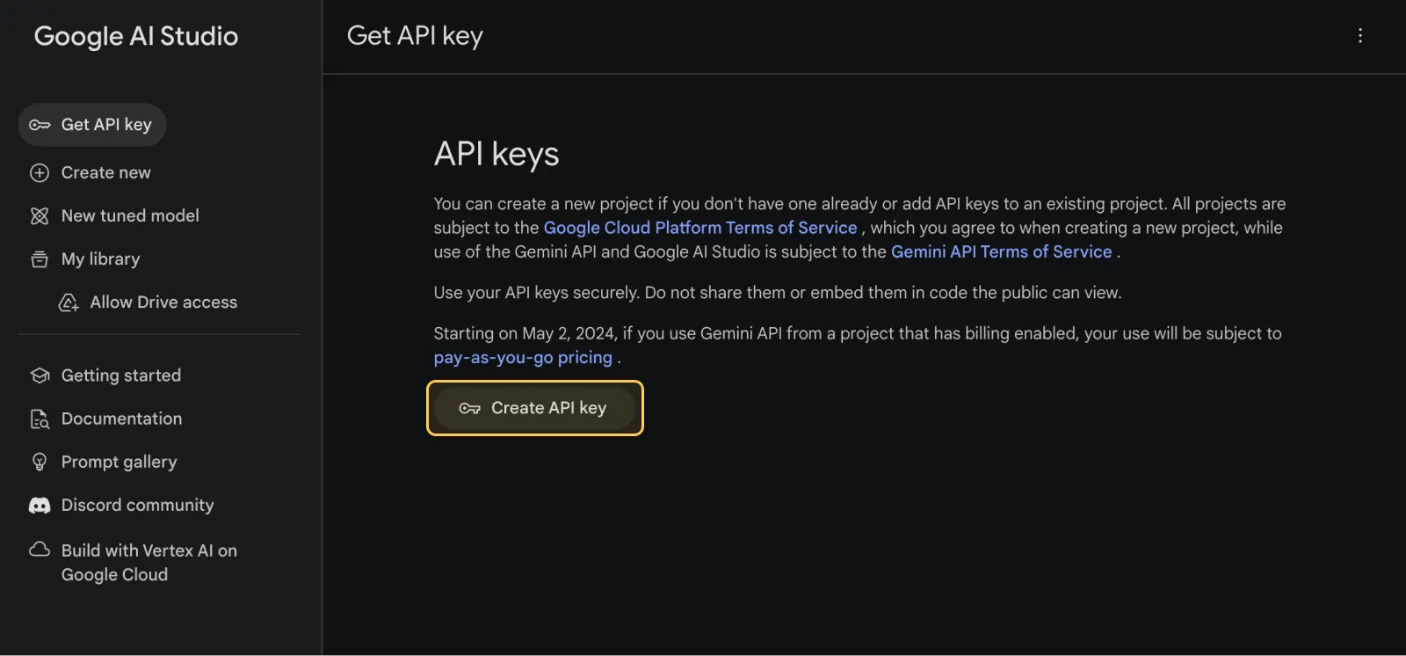This screenshot has width=1406, height=656.
Task: Open the Prompt gallery
Action: click(x=104, y=463)
